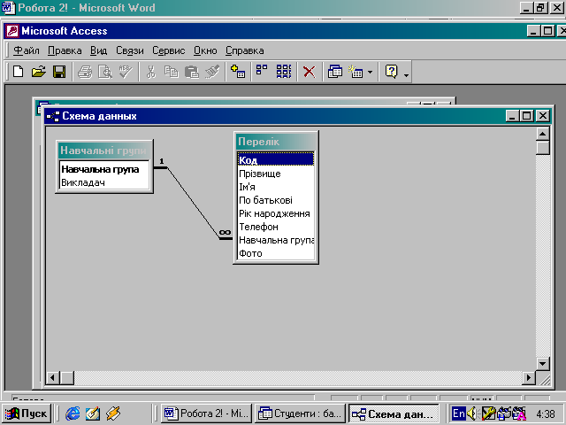The image size is (566, 425).
Task: Select the Викладач field
Action: pyautogui.click(x=104, y=182)
